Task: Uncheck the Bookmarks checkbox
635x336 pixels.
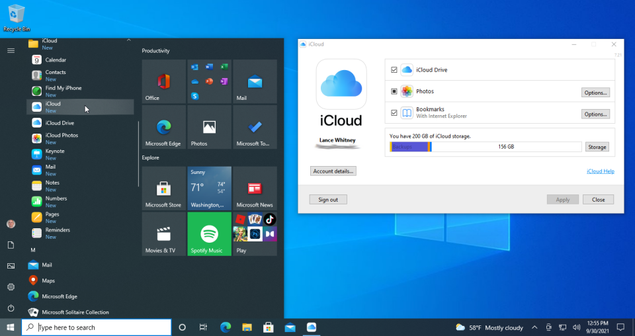Action: pyautogui.click(x=394, y=113)
